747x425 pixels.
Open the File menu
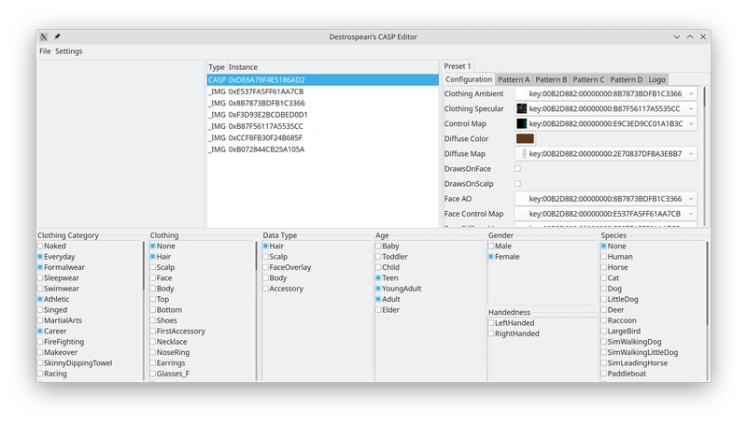pos(45,51)
